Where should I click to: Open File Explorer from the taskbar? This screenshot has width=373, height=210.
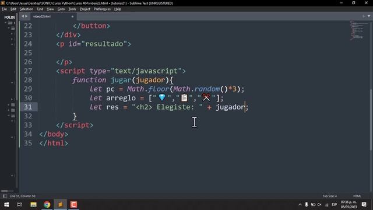pyautogui.click(x=33, y=205)
